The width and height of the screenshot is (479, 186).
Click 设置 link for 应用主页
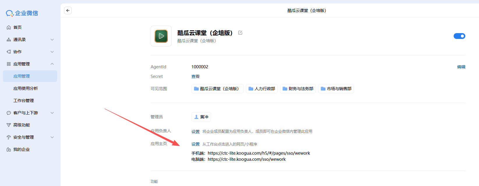pos(196,144)
